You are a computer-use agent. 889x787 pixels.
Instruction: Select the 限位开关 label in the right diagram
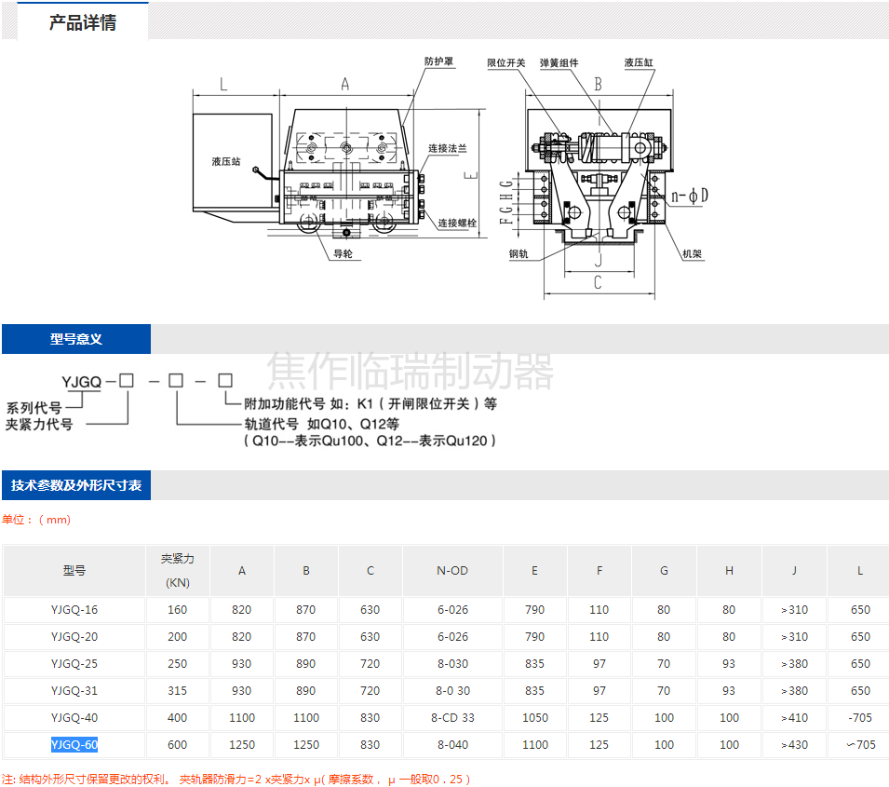506,63
